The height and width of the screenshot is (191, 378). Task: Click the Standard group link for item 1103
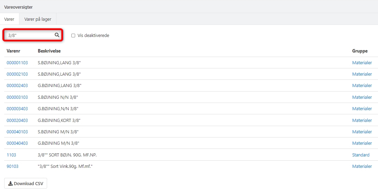[x=361, y=155]
